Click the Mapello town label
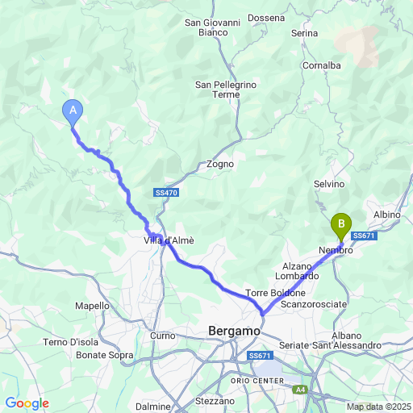The width and height of the screenshot is (413, 413). pos(92,306)
